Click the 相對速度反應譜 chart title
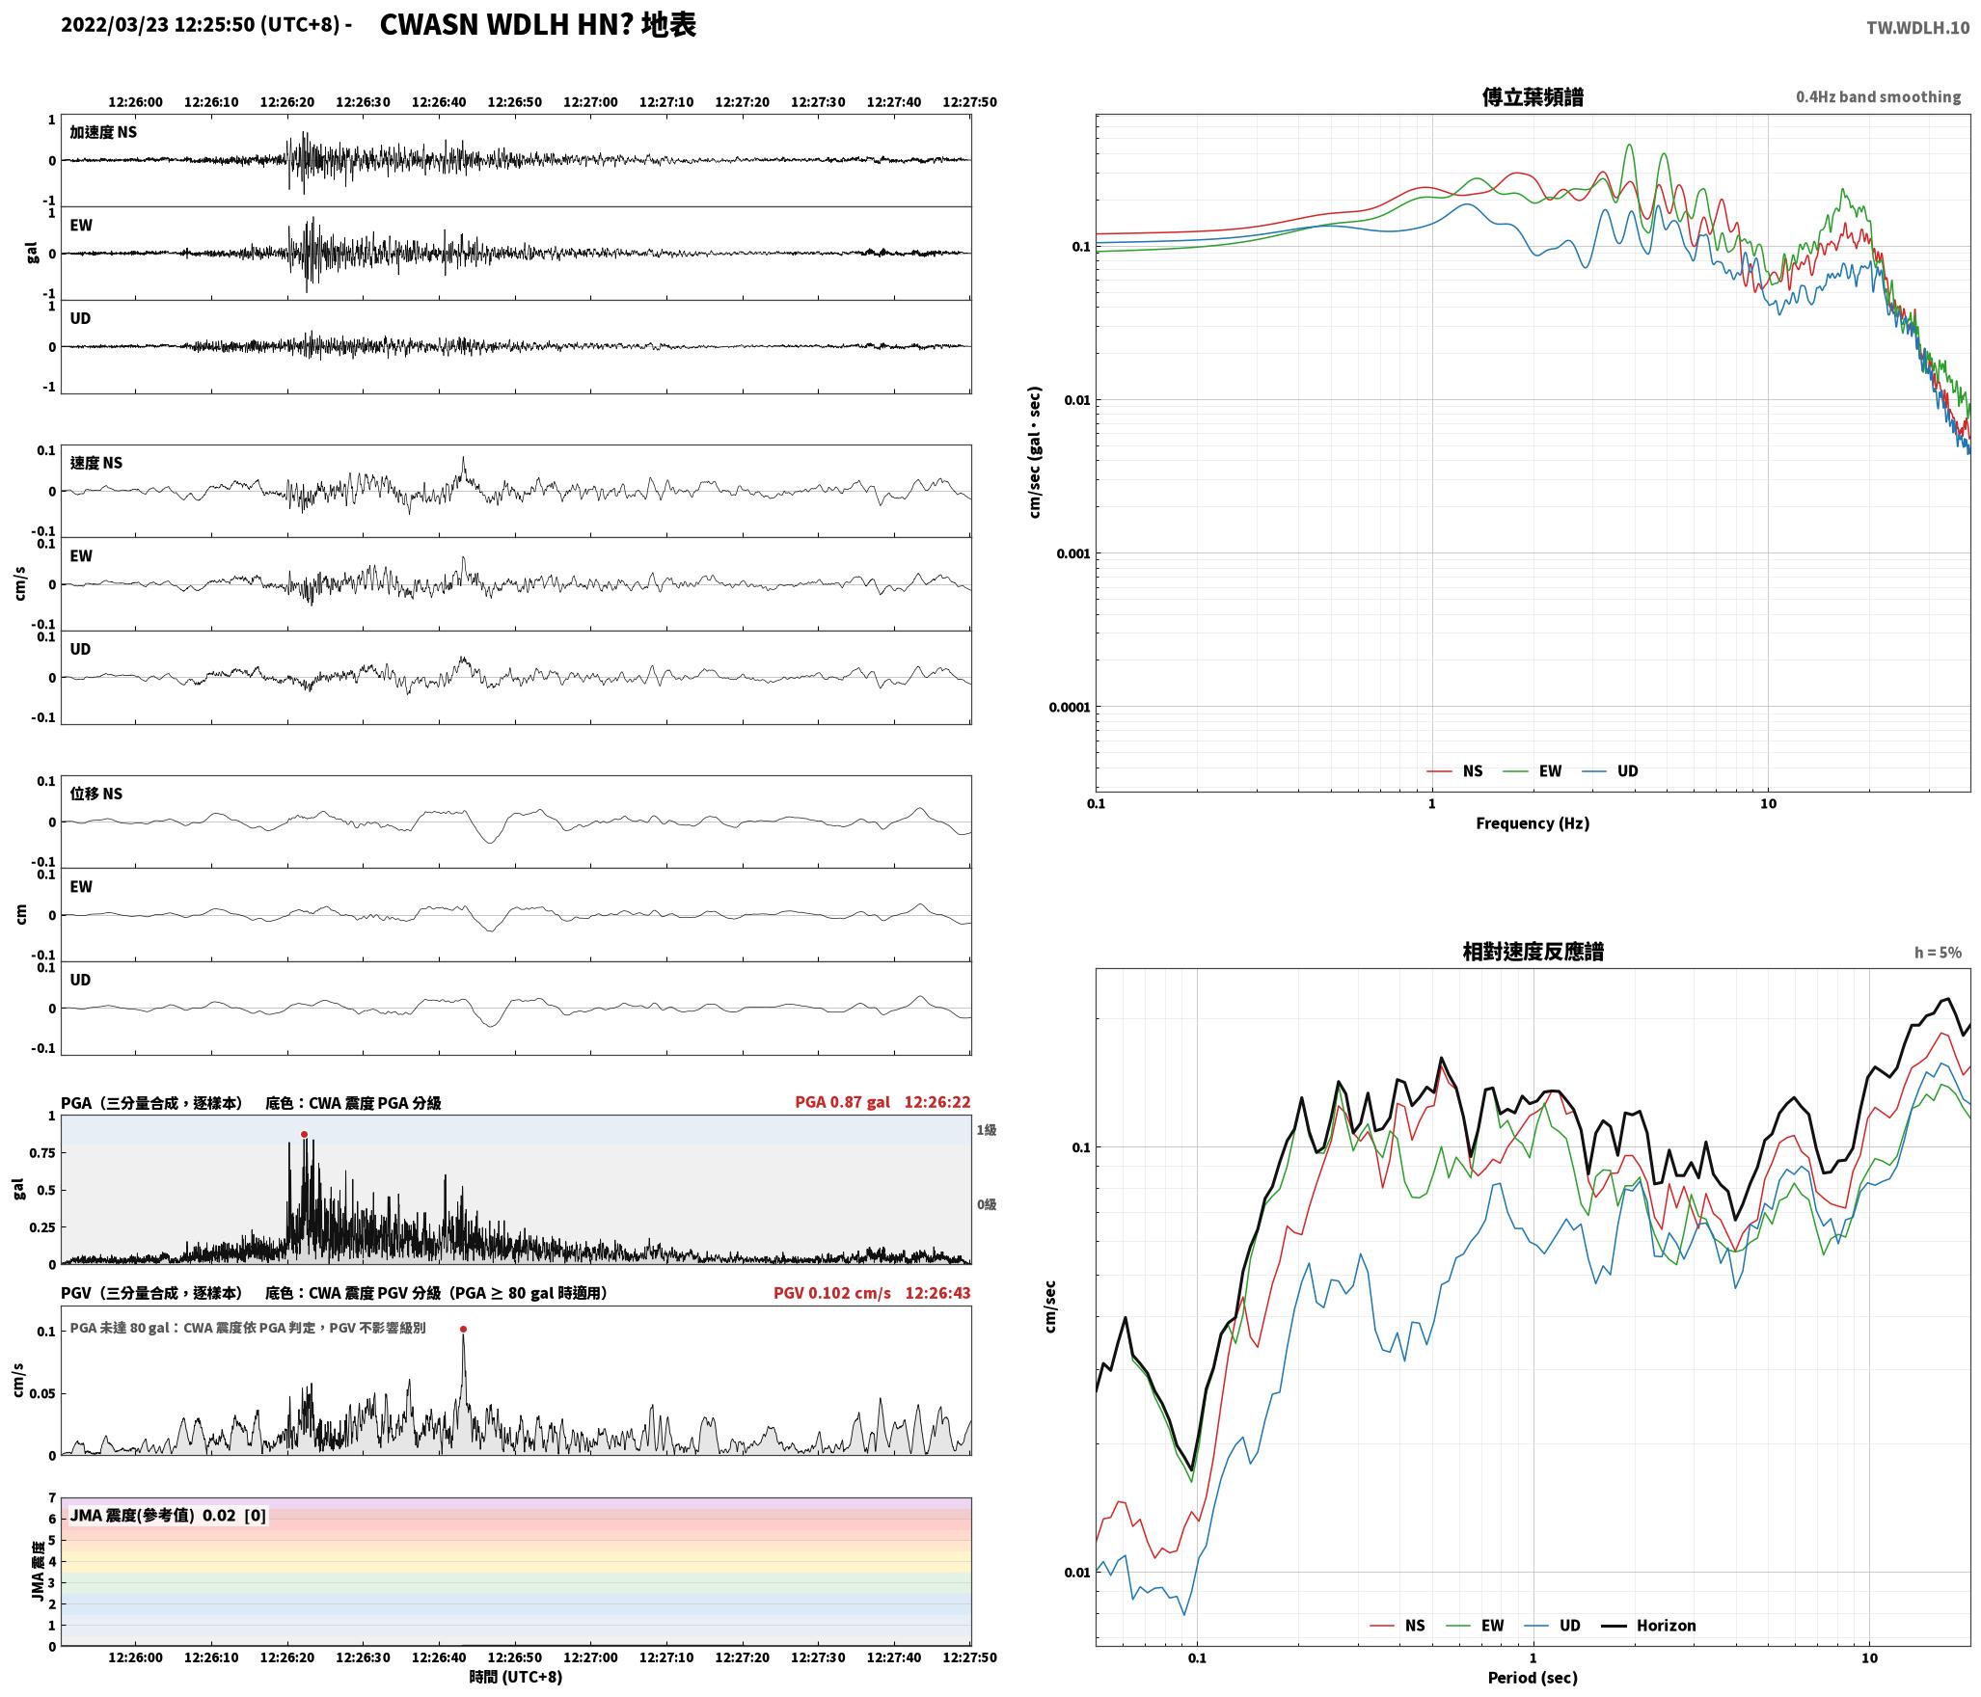Image resolution: width=1981 pixels, height=1697 pixels. click(1533, 952)
